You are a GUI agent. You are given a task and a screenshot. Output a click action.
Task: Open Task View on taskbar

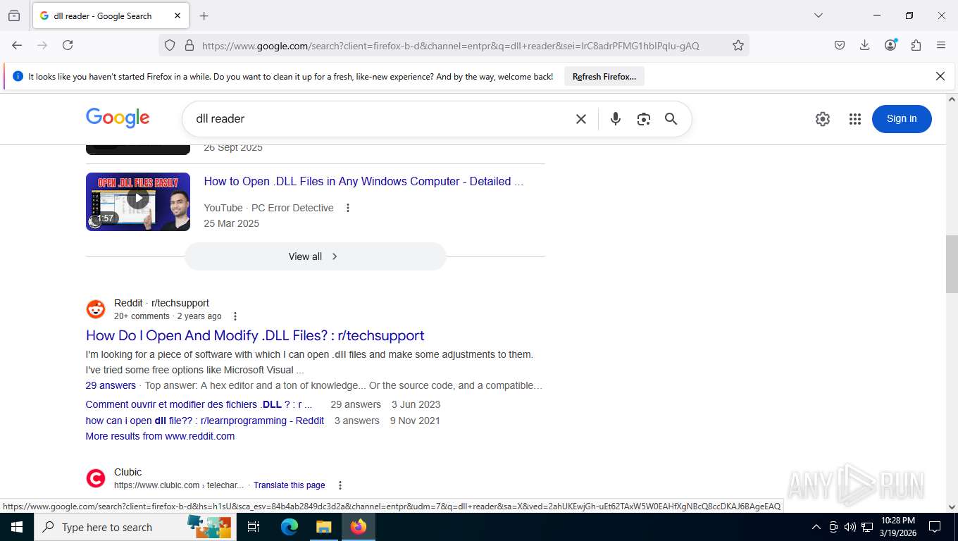pos(254,527)
